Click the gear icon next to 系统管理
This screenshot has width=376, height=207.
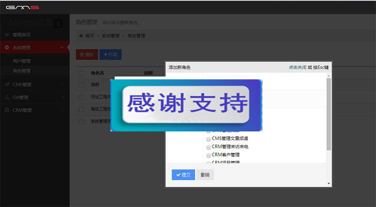[7, 47]
